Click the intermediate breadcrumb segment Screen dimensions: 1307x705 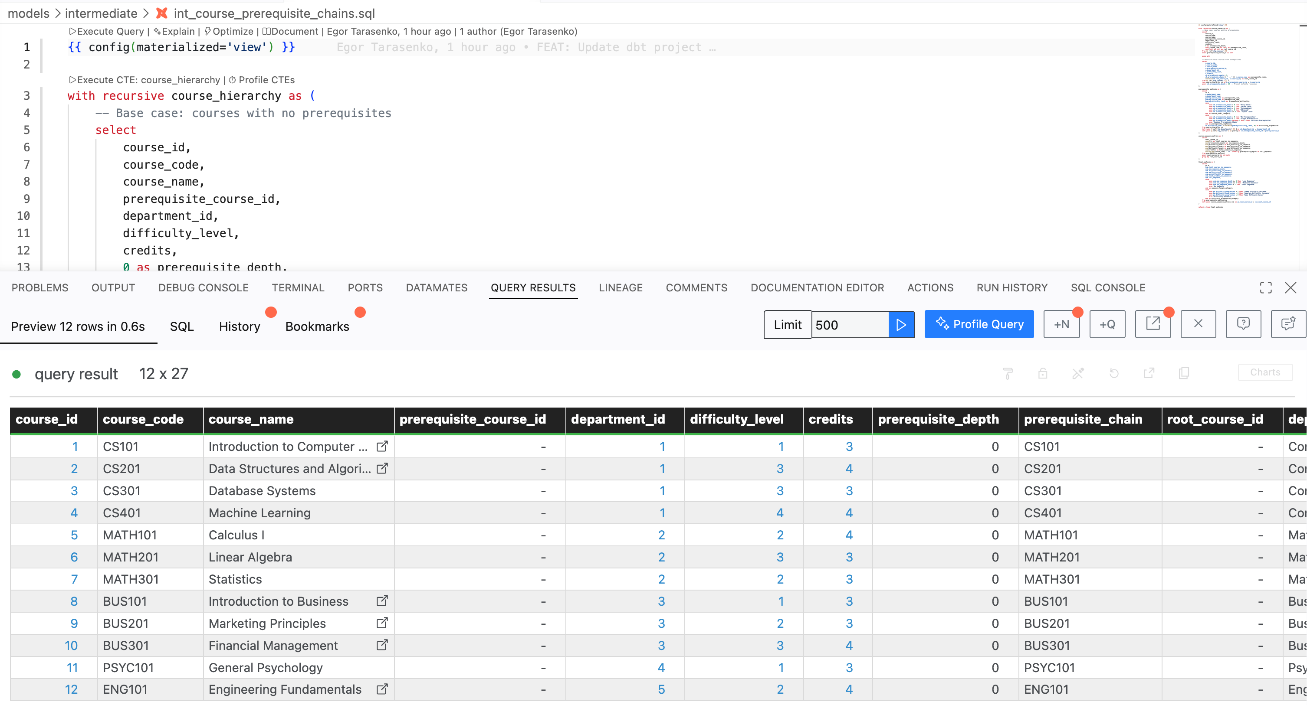pyautogui.click(x=101, y=13)
